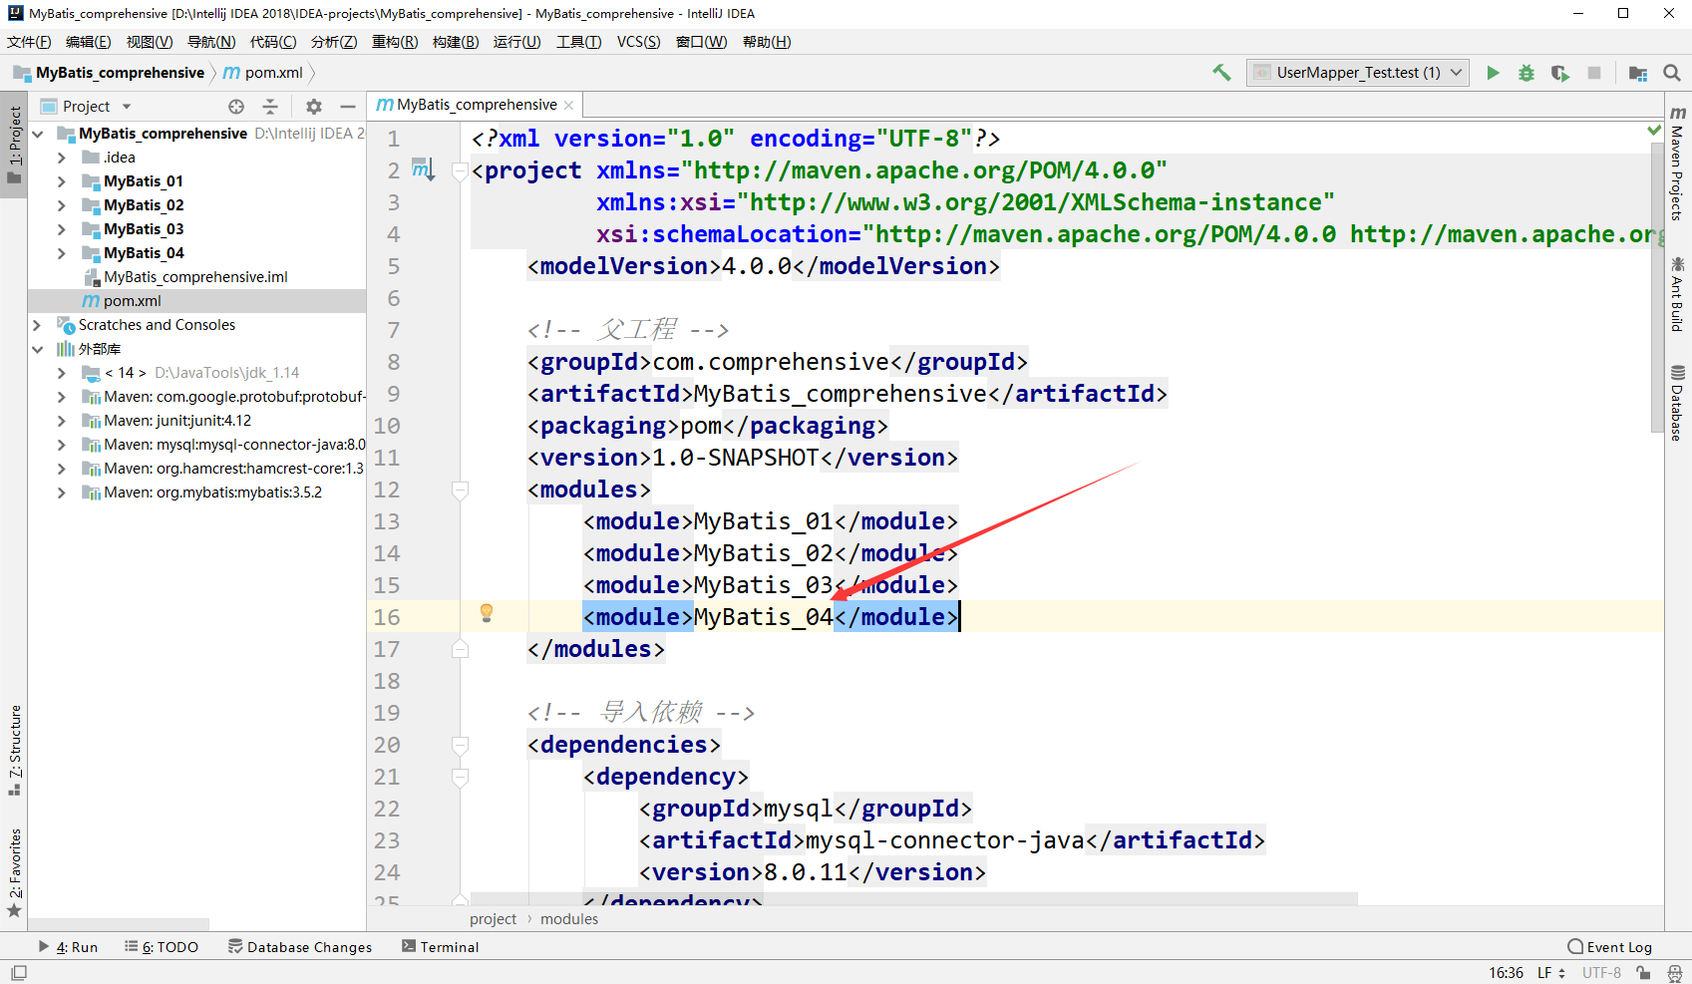Open Project Structure dialog icon
Viewport: 1692px width, 984px height.
1638,73
